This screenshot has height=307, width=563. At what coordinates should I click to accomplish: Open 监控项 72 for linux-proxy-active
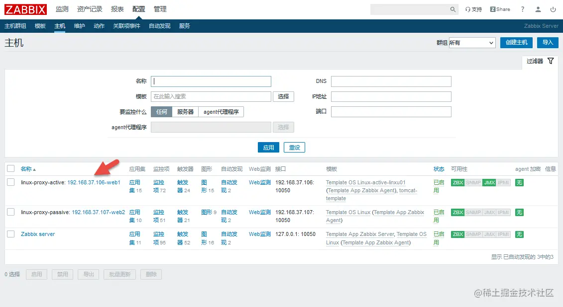click(x=159, y=186)
